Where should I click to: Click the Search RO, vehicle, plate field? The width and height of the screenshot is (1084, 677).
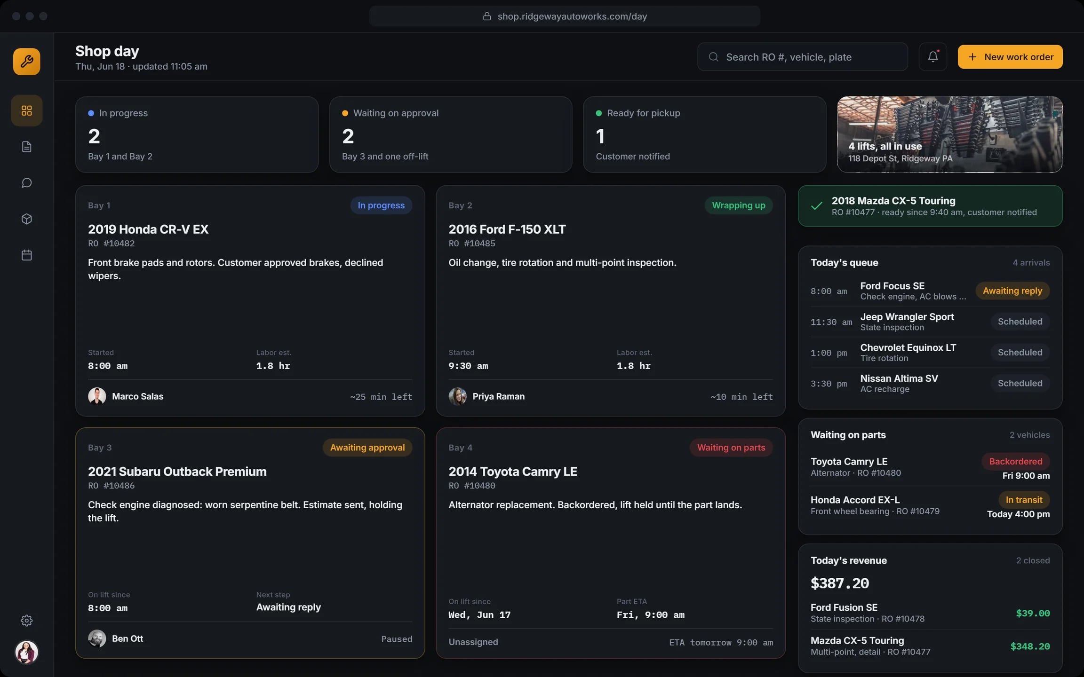[802, 57]
